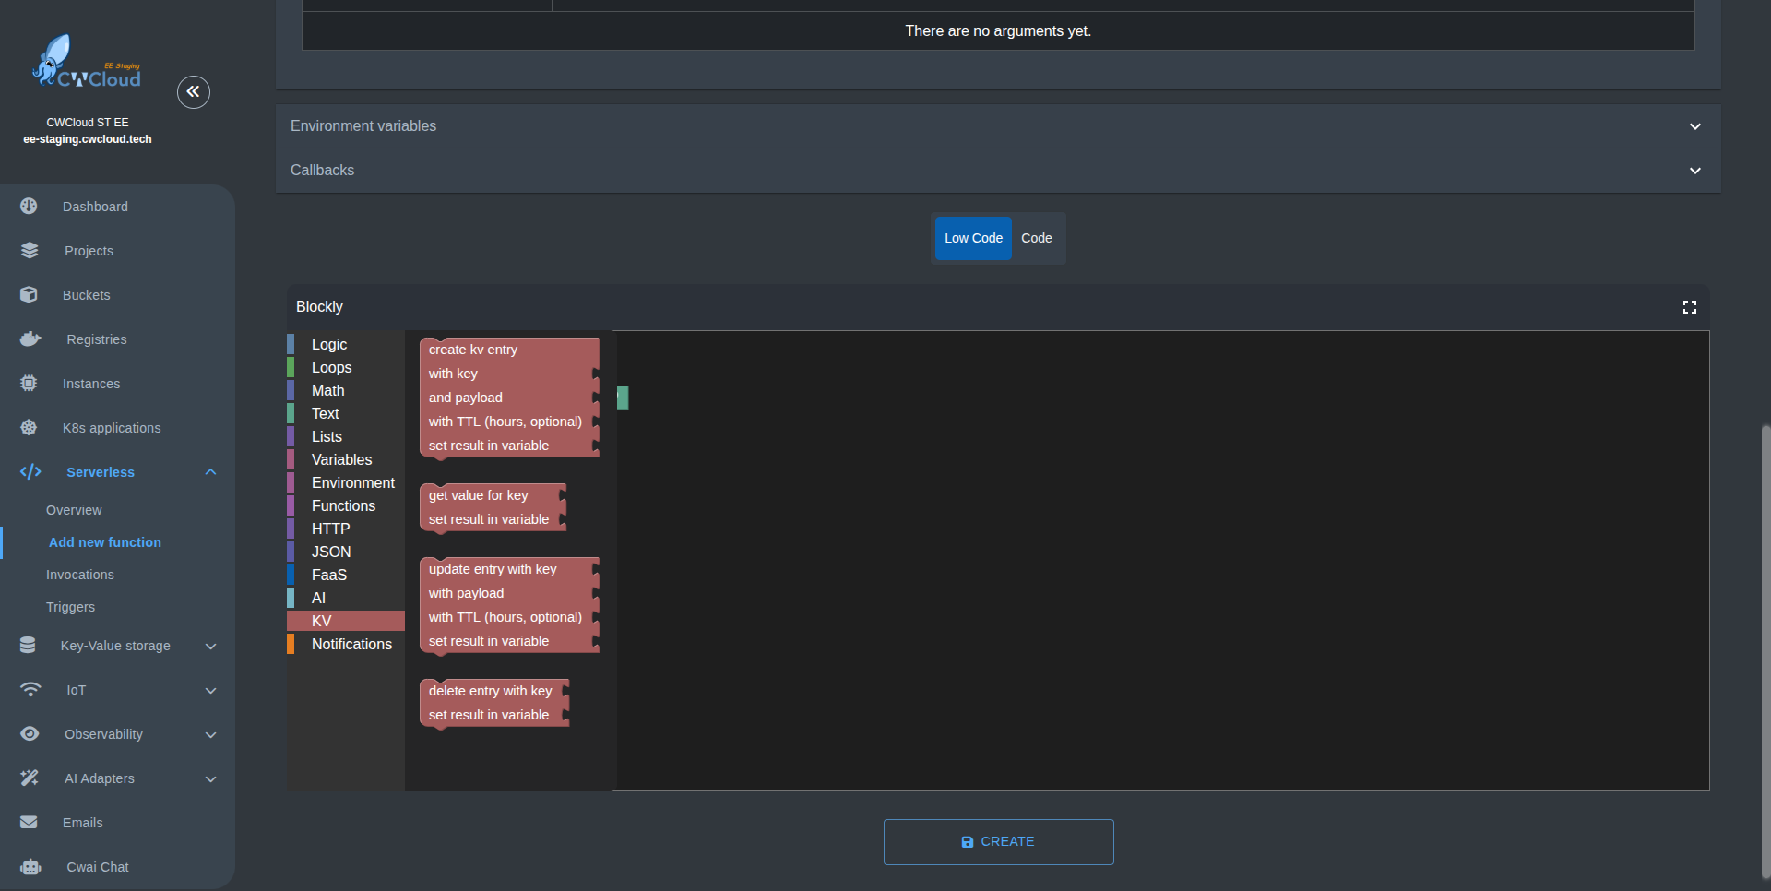Go to Instances page
The image size is (1771, 891).
[x=91, y=384]
